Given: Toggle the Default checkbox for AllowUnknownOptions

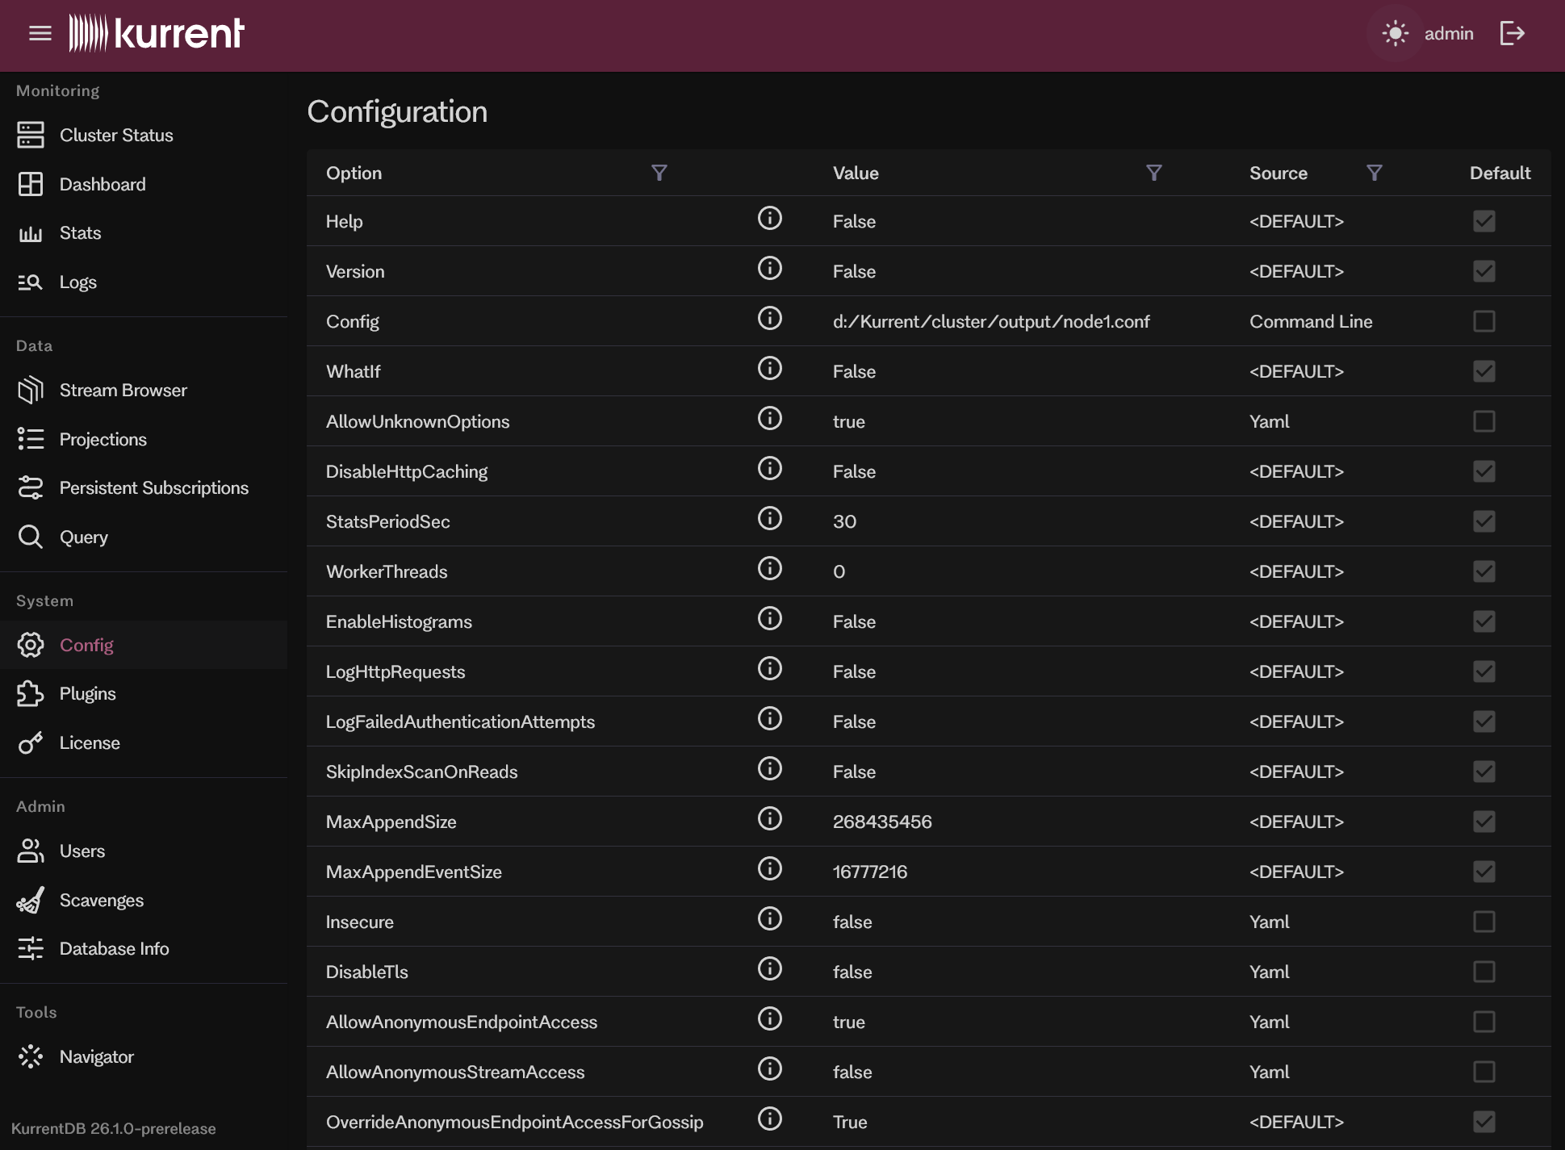Looking at the screenshot, I should 1483,421.
